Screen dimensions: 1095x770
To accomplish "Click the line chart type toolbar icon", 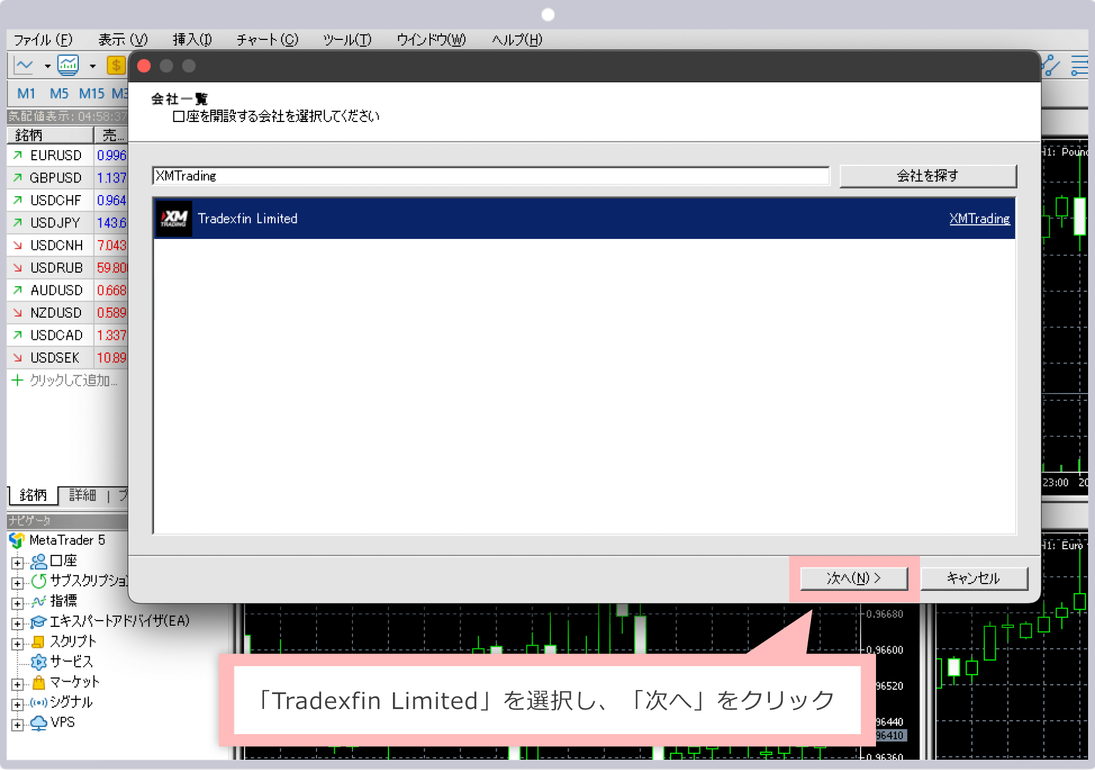I will pyautogui.click(x=24, y=66).
